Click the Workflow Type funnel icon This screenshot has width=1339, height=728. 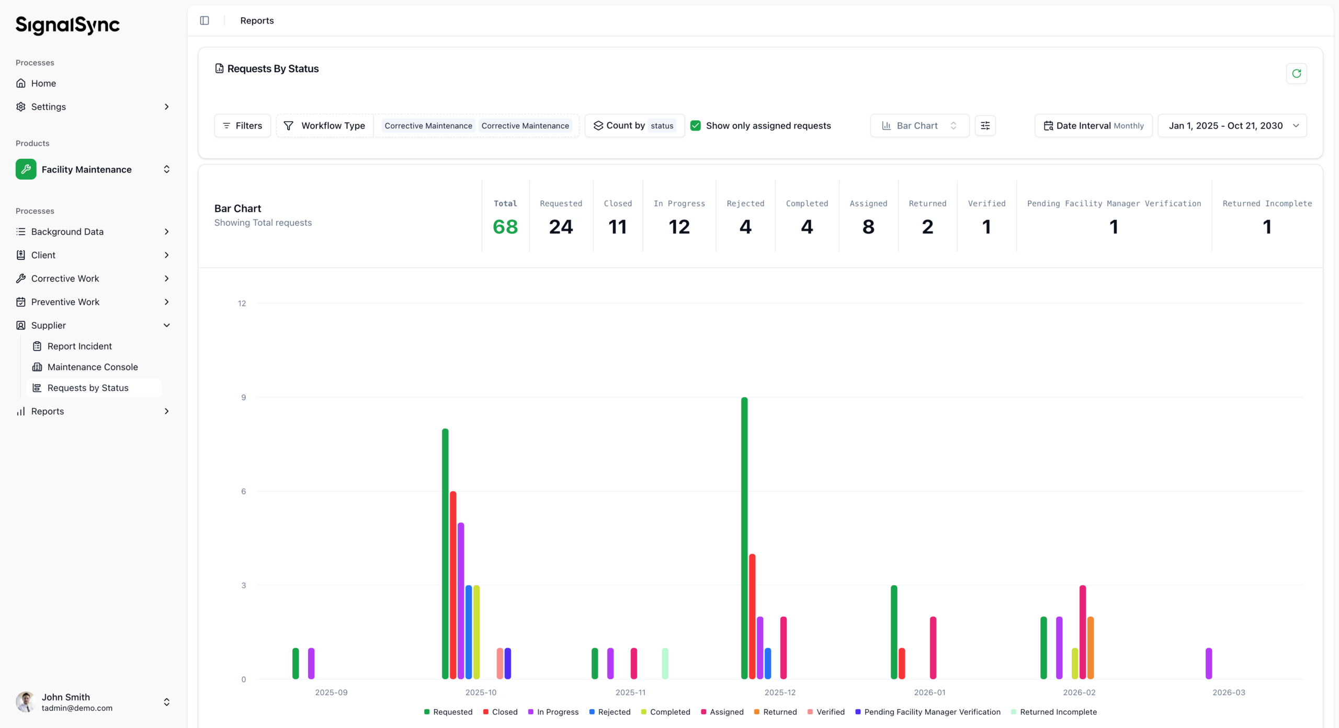(x=288, y=125)
